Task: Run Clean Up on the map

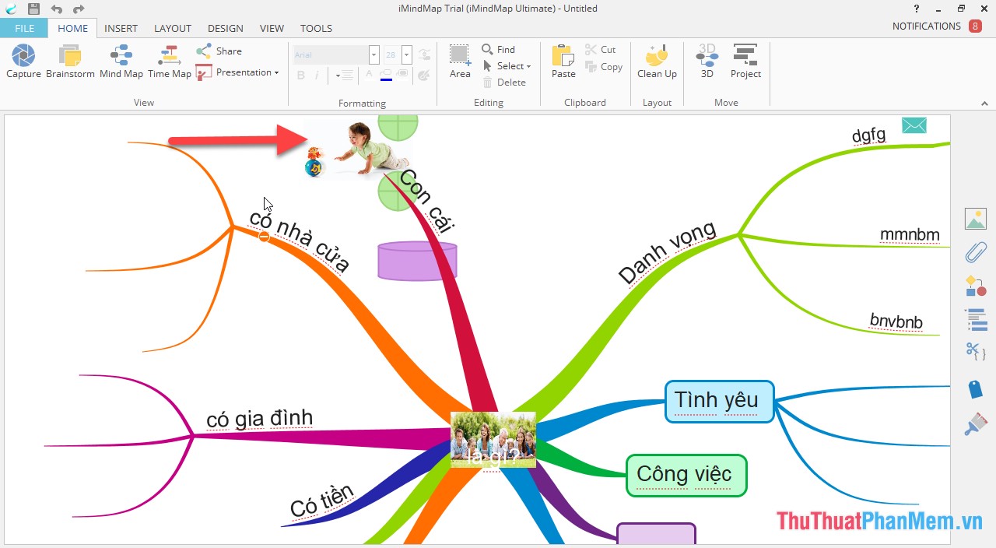Action: coord(656,61)
